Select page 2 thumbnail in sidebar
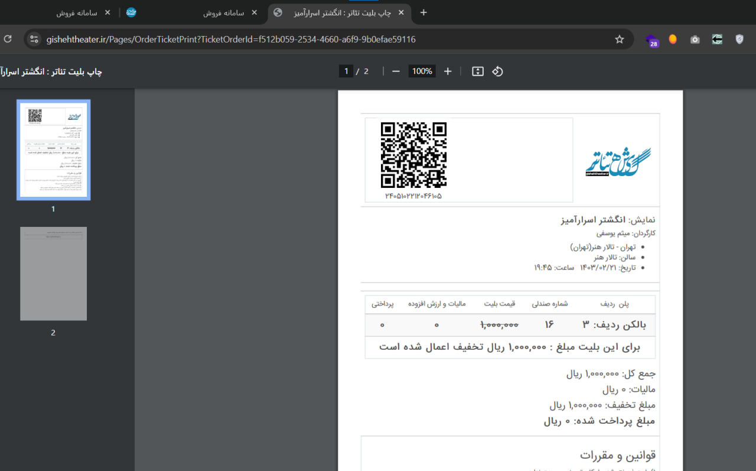The image size is (756, 471). click(53, 274)
